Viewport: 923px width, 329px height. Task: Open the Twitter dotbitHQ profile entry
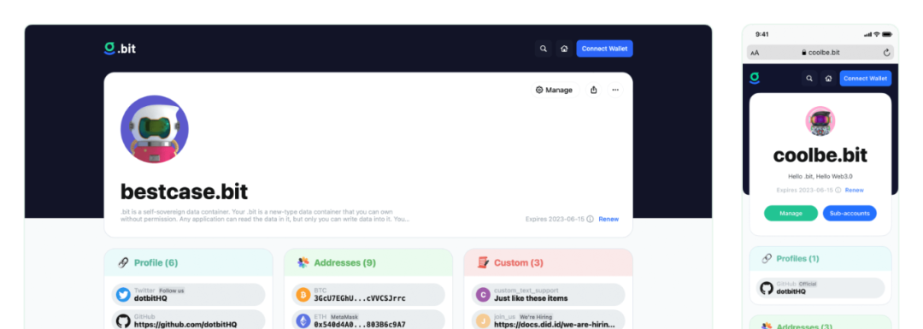pyautogui.click(x=188, y=294)
